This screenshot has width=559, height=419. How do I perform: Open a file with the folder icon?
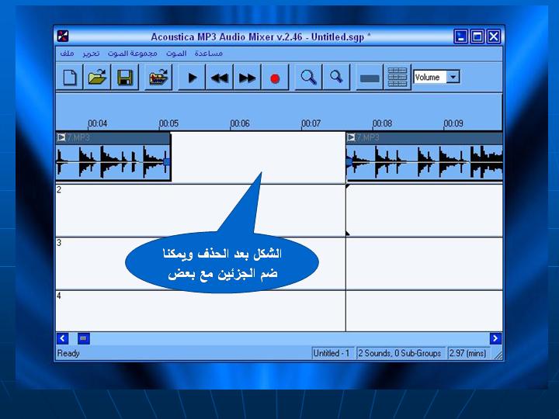97,78
